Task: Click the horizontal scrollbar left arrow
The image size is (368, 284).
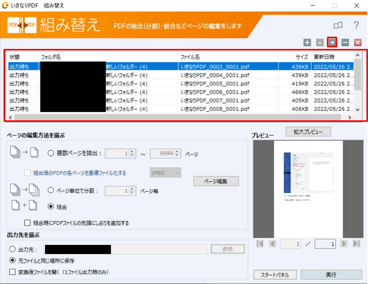Action: (10, 117)
